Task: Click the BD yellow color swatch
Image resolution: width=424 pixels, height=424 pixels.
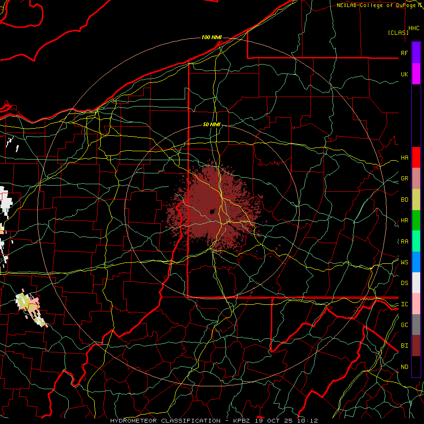Action: pyautogui.click(x=416, y=200)
